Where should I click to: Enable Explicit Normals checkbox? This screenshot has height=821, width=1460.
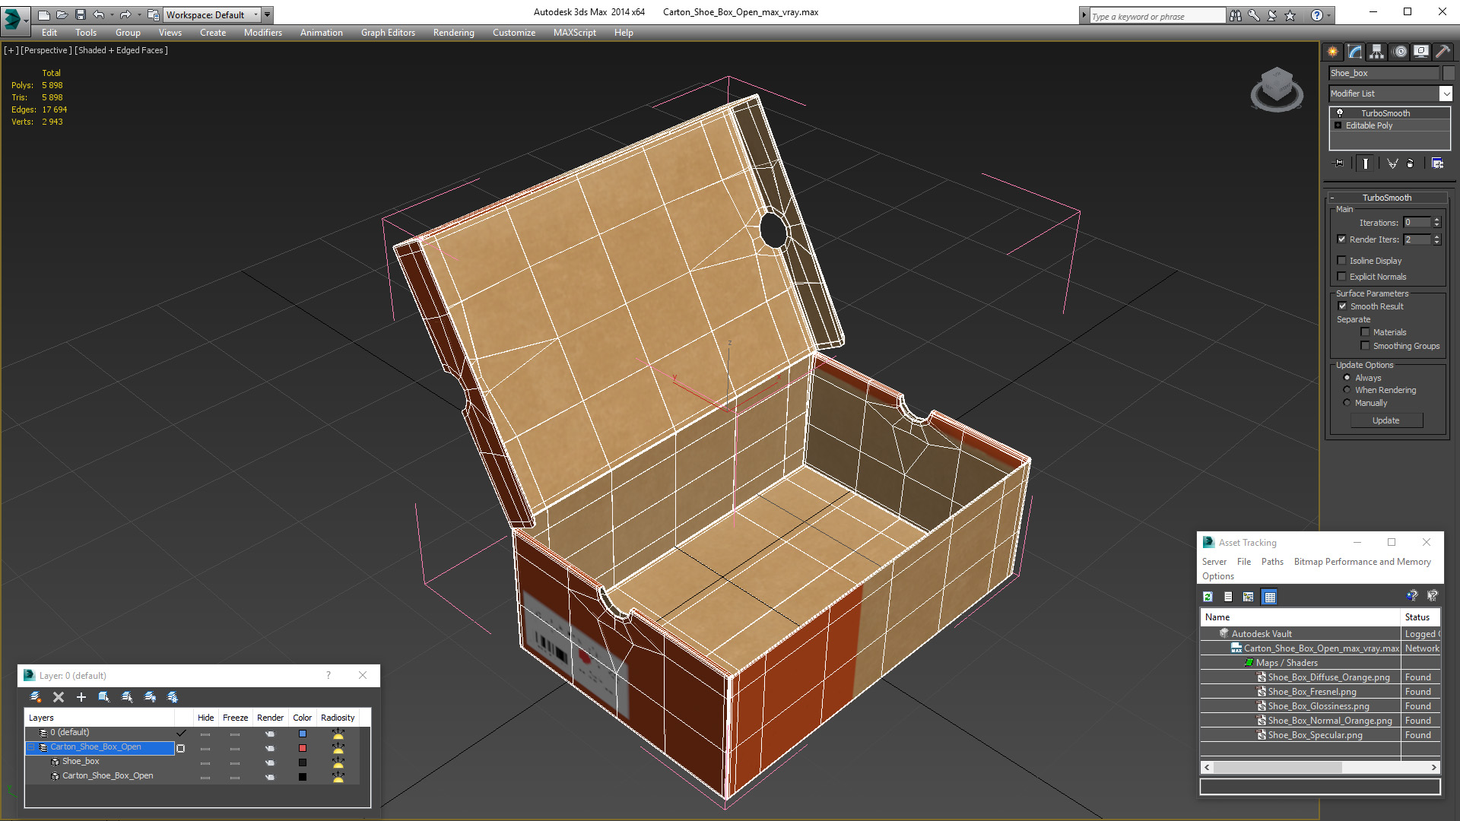1342,277
